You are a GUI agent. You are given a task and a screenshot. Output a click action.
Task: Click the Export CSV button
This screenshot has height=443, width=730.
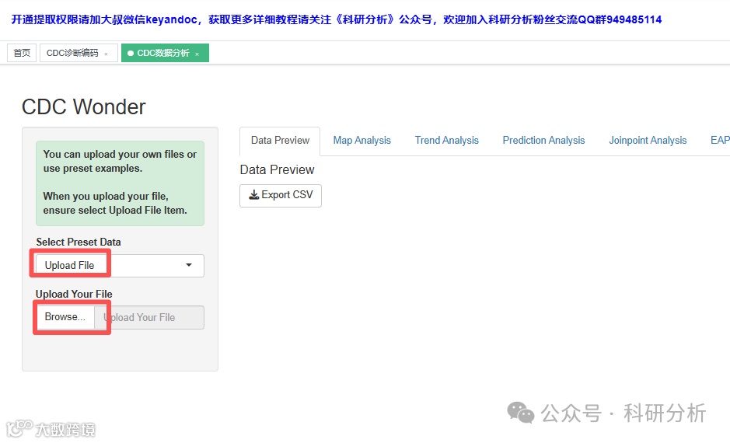pos(281,195)
